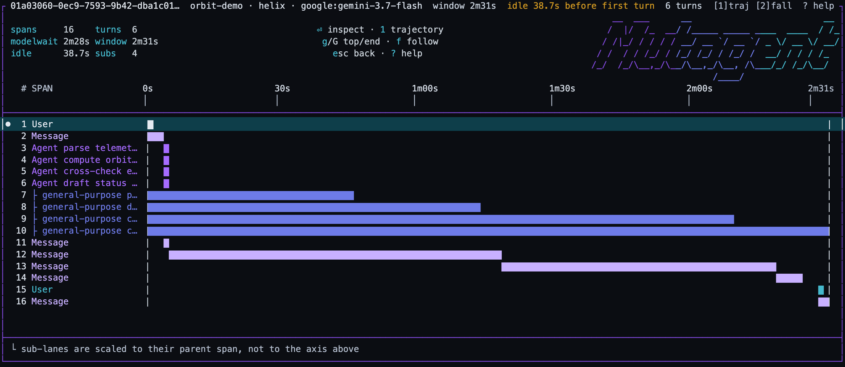Click the 'f follow' shortcut hint

click(x=417, y=42)
